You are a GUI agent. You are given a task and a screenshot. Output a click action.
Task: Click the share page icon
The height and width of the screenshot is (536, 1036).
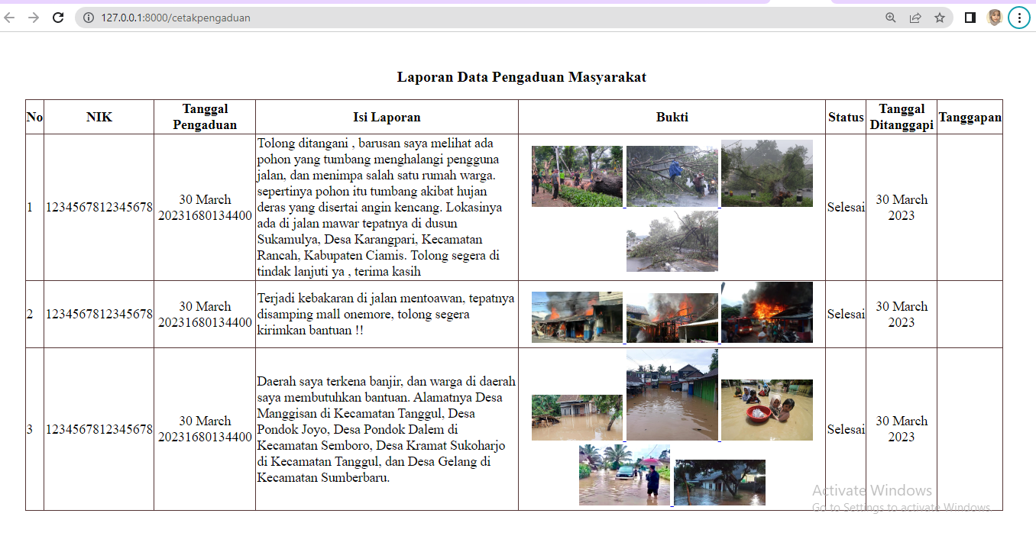(915, 18)
